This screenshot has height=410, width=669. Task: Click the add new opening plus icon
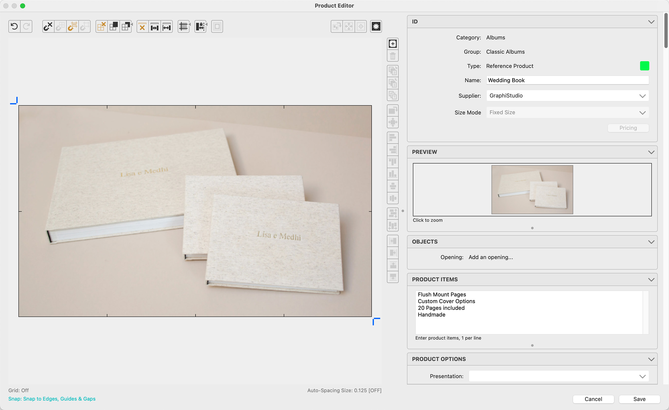[393, 44]
